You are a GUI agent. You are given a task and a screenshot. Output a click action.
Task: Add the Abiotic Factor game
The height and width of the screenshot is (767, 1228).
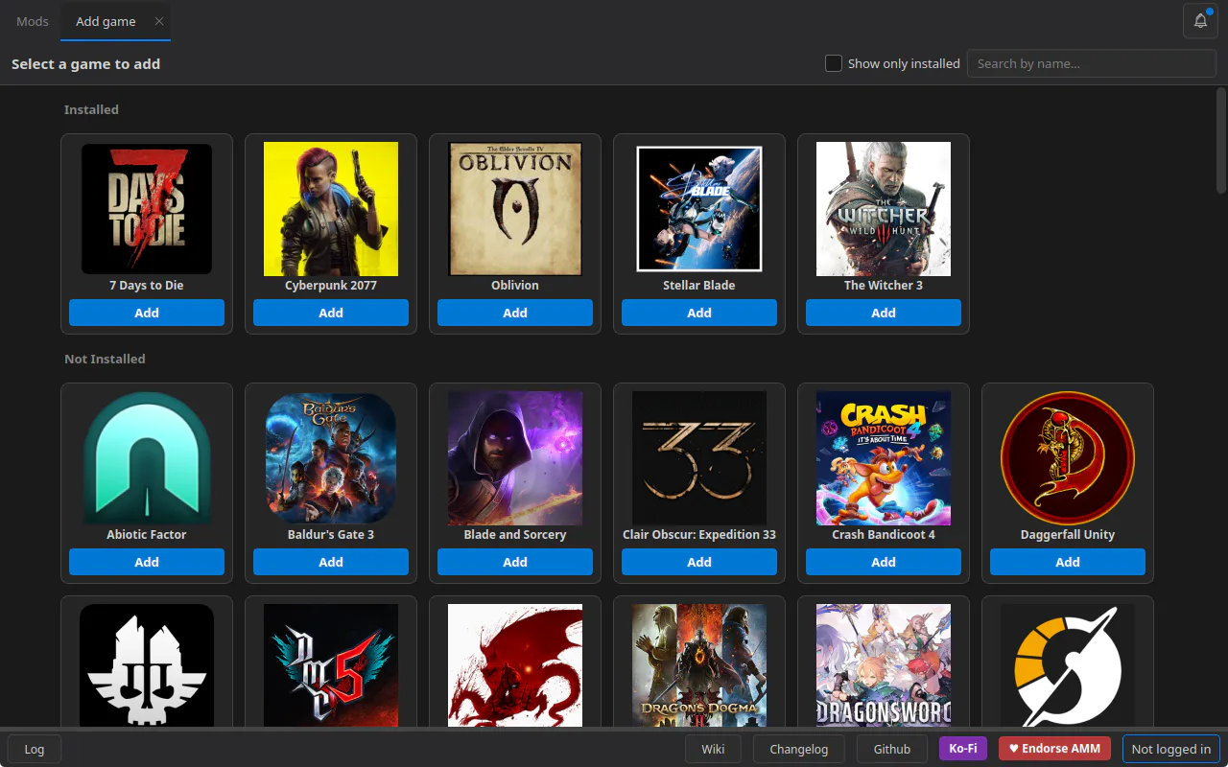click(x=147, y=562)
